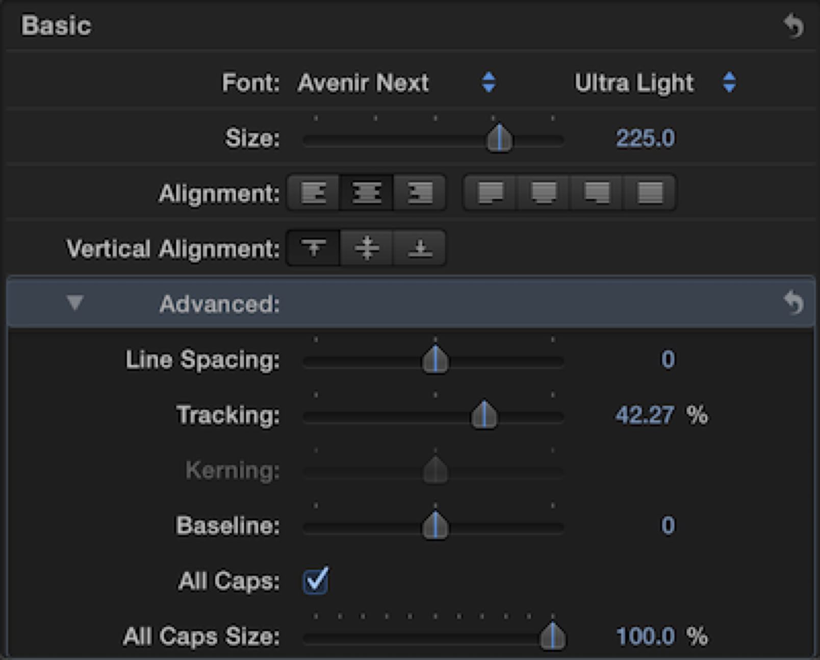The height and width of the screenshot is (660, 820).
Task: Set vertical alignment to middle
Action: click(366, 248)
